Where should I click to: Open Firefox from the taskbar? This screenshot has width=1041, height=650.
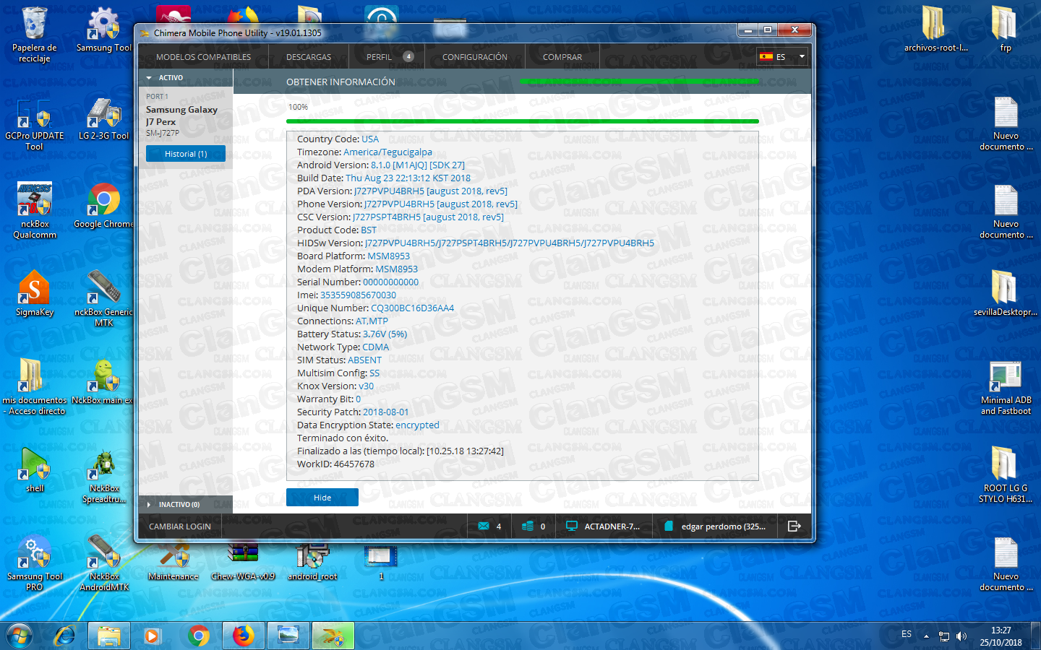[243, 636]
